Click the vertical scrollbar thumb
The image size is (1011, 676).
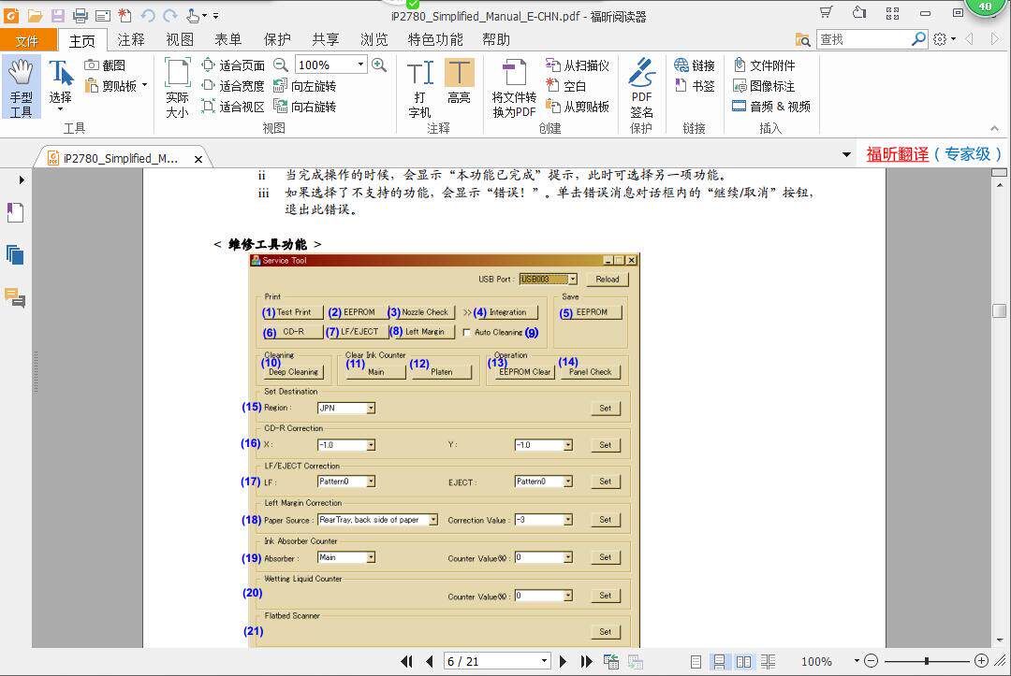click(1000, 311)
